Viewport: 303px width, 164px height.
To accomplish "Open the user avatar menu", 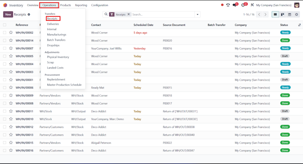I will click(297, 5).
